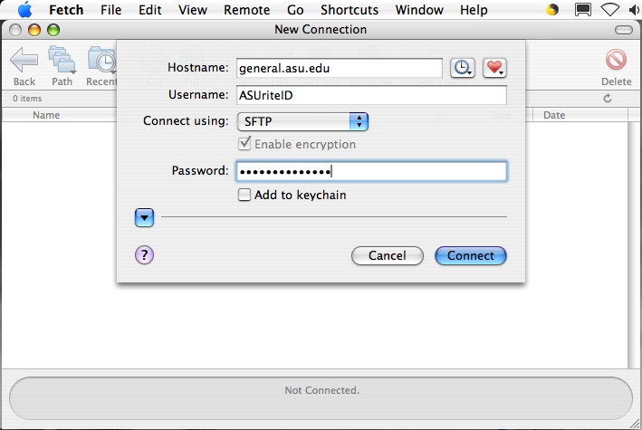Screen dimensions: 642x430
Task: Click the Back arrow toolbar icon
Action: click(x=24, y=60)
